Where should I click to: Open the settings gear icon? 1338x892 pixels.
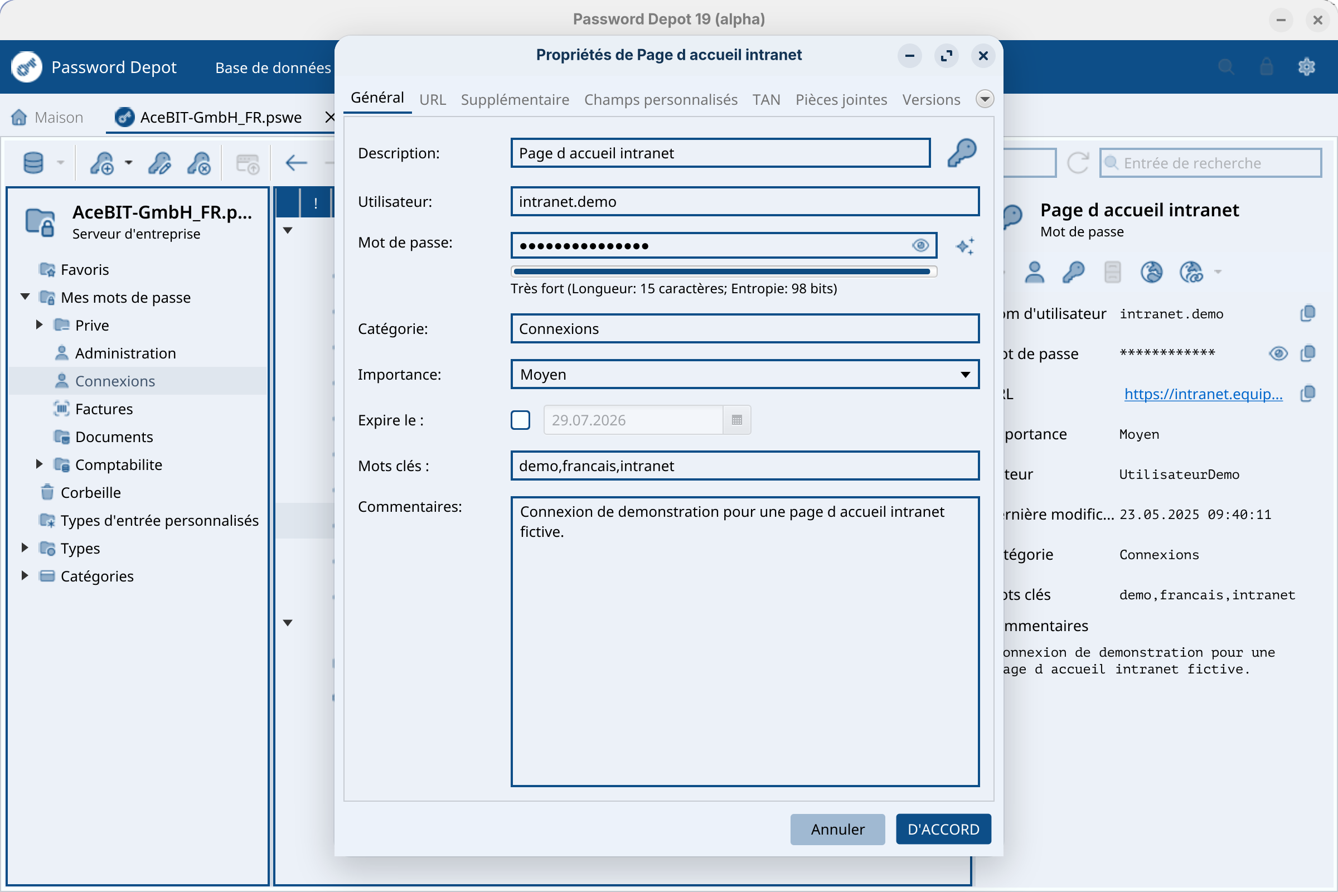click(1306, 67)
